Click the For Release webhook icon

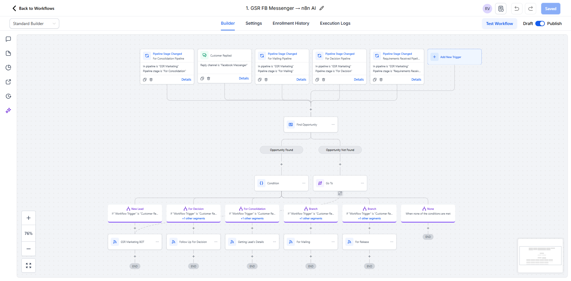[349, 242]
